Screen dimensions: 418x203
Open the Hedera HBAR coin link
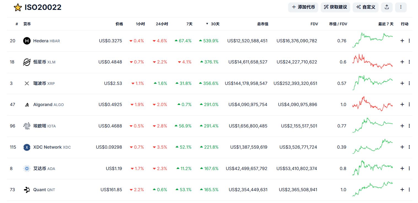click(47, 41)
